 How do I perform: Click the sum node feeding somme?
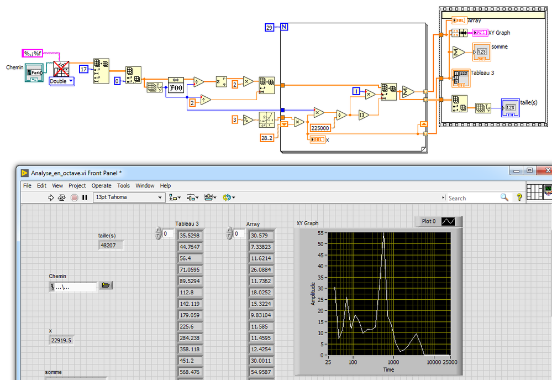click(x=458, y=52)
